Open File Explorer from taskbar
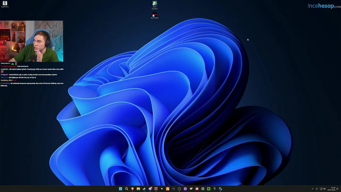The width and height of the screenshot is (341, 192). [x=138, y=189]
